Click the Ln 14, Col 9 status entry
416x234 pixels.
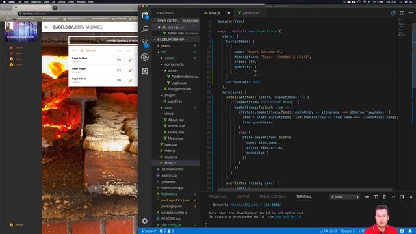[328, 231]
